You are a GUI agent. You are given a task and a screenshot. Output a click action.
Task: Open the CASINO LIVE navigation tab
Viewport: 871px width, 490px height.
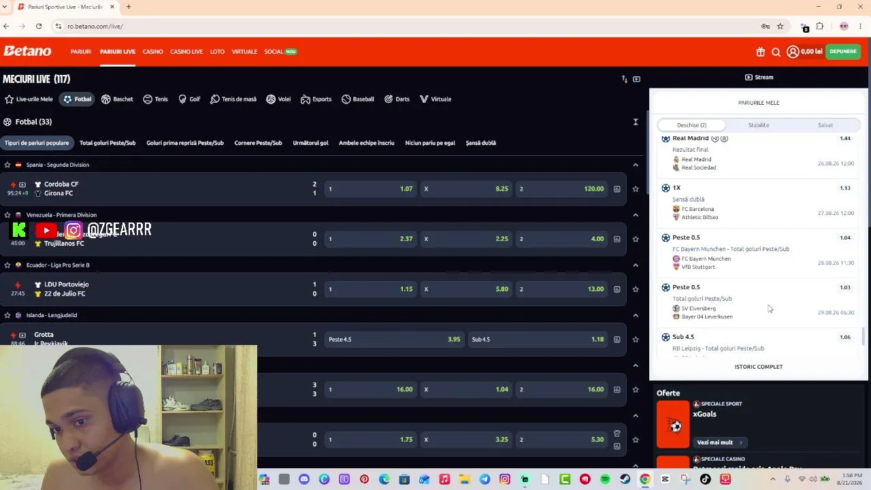[186, 52]
